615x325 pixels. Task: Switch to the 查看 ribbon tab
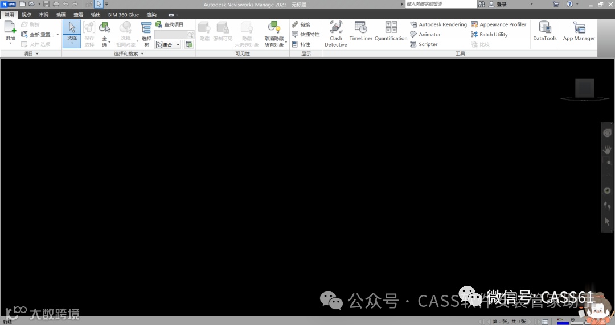coord(79,15)
